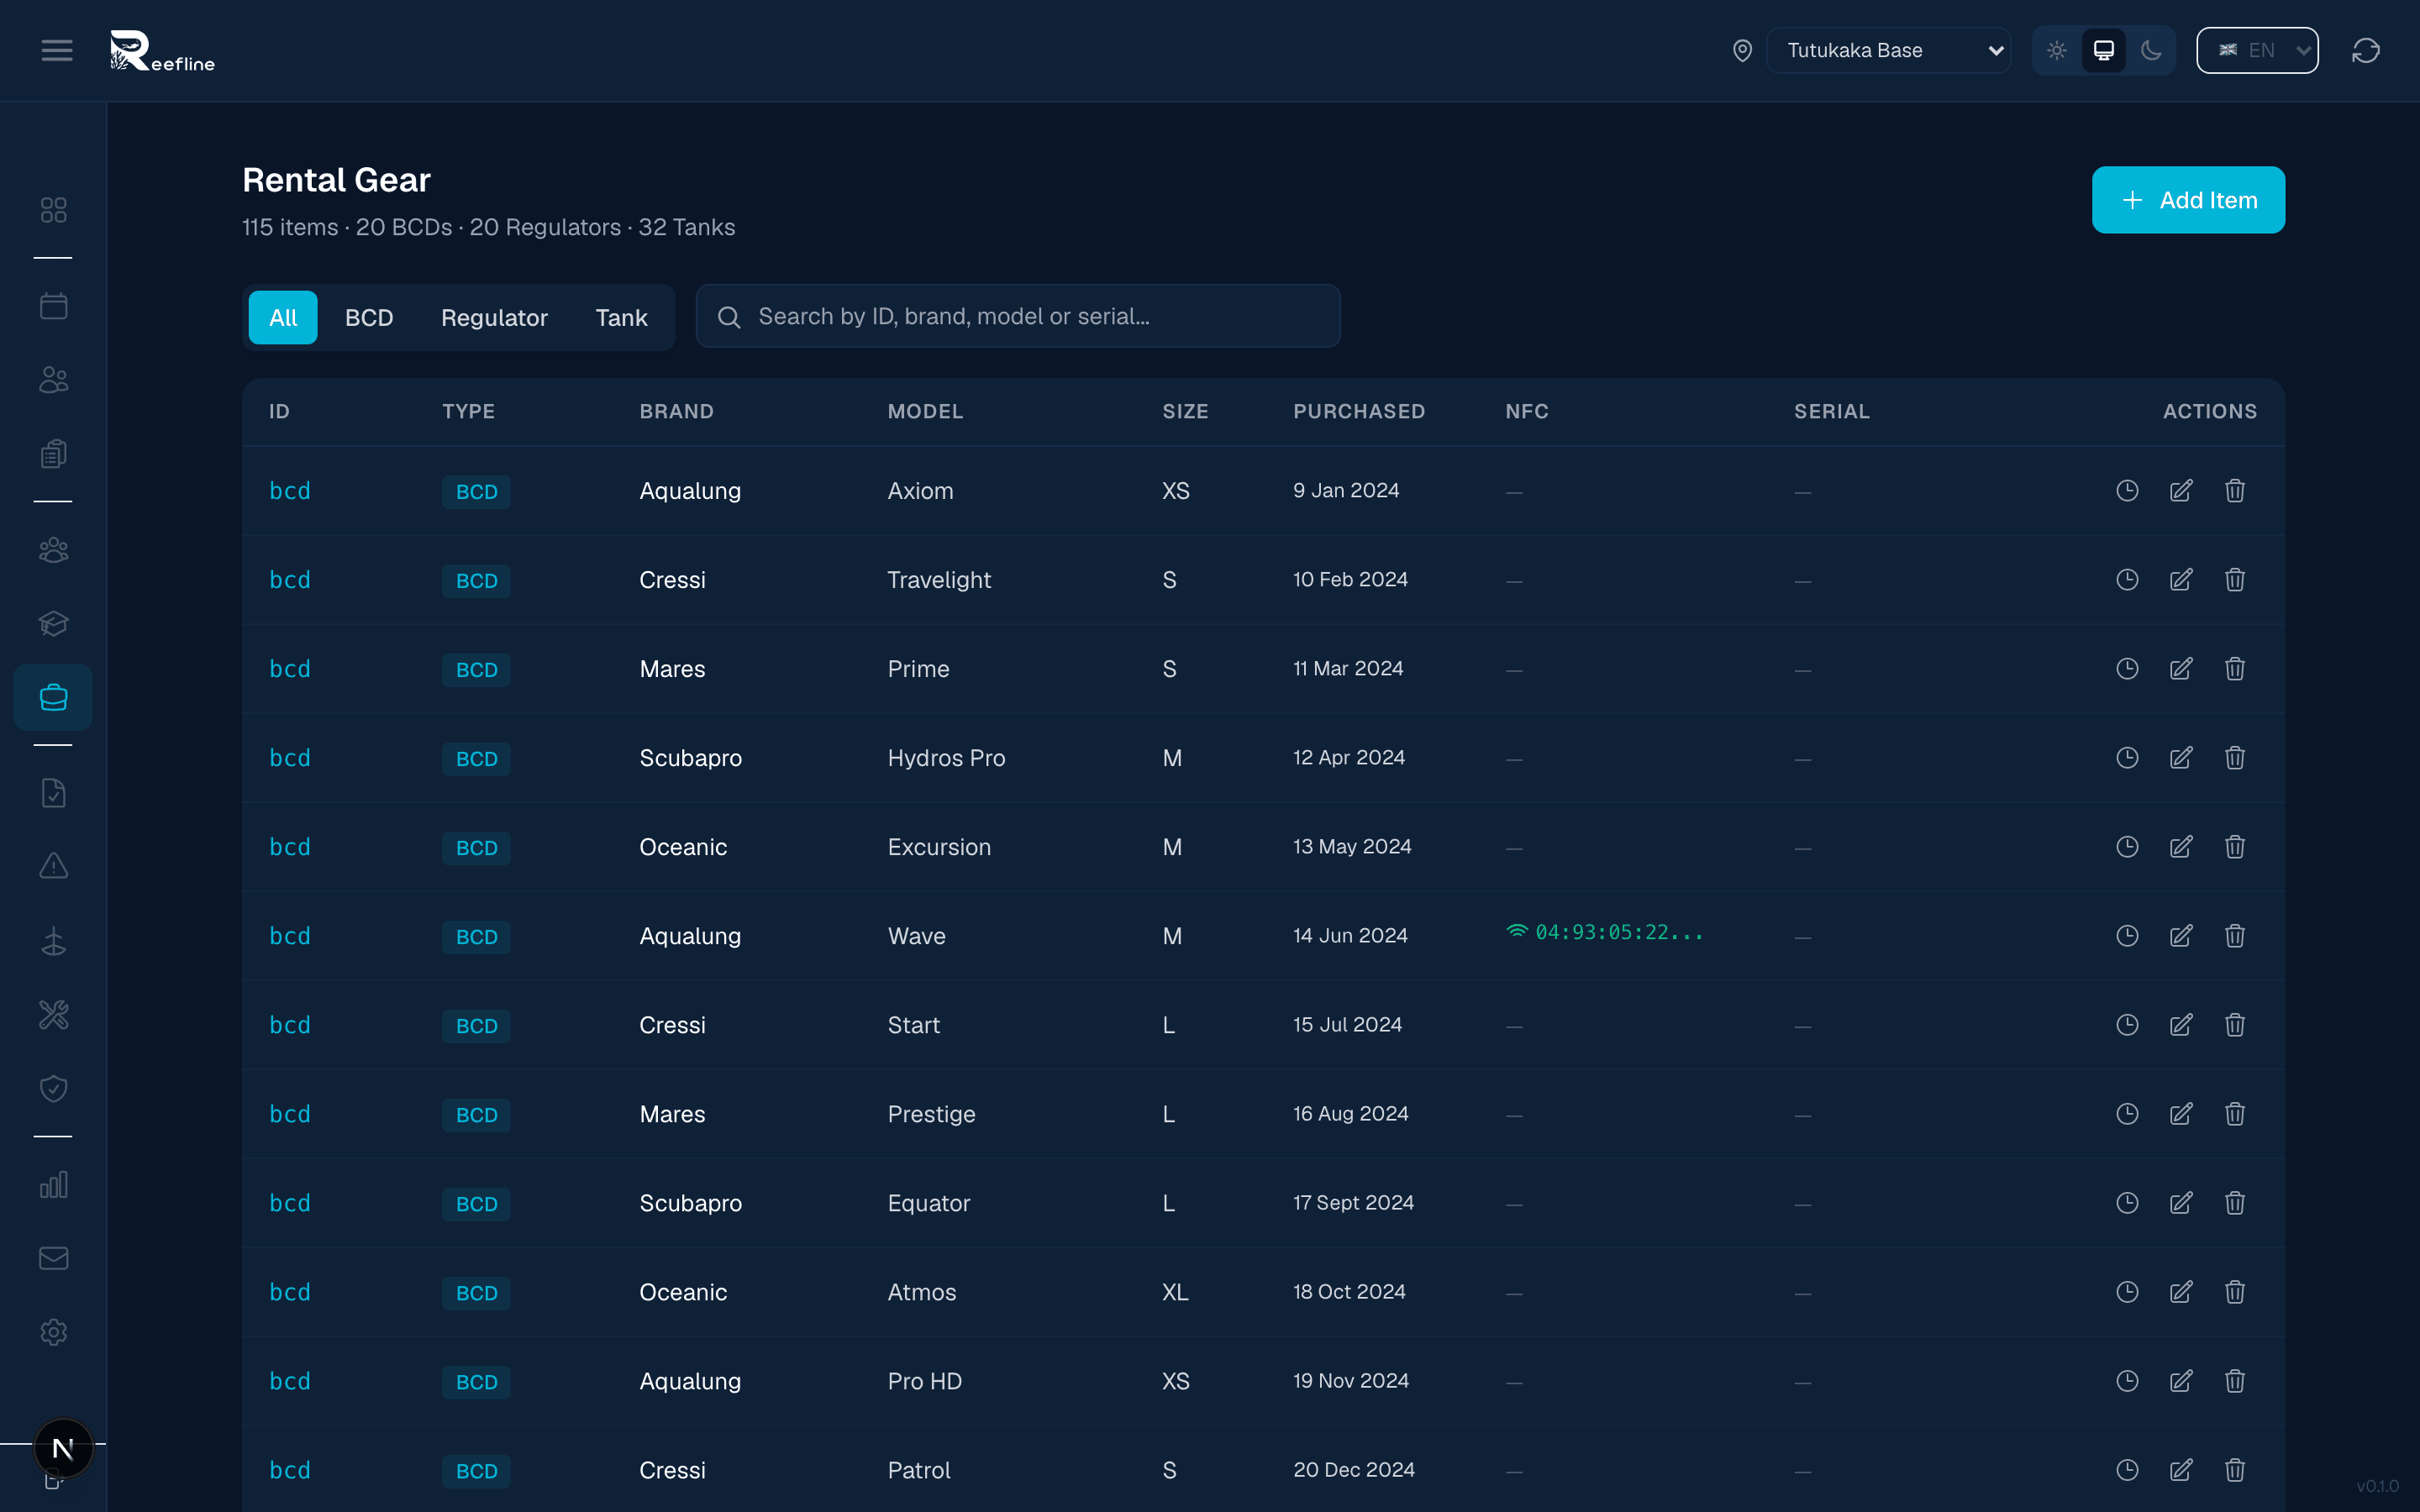Click the location pin icon
This screenshot has height=1512, width=2420.
tap(1742, 50)
